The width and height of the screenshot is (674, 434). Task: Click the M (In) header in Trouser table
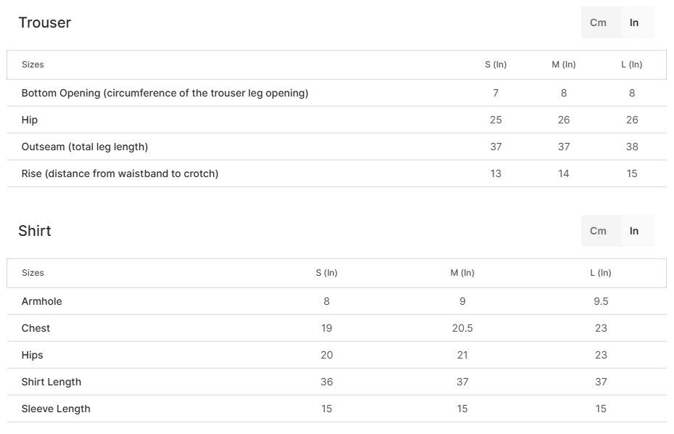[x=564, y=65]
